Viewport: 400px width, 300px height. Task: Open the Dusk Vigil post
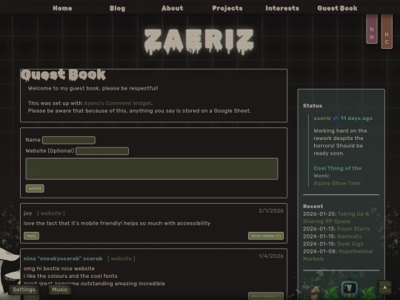(350, 244)
